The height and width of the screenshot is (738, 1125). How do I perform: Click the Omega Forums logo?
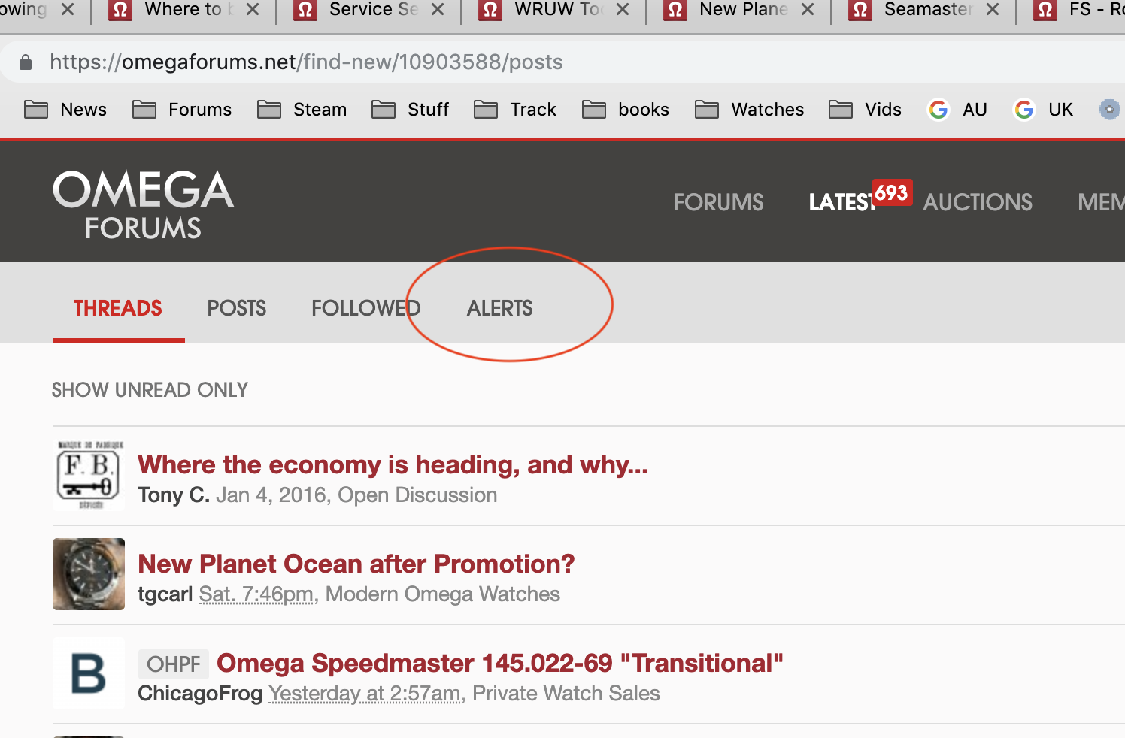[143, 204]
